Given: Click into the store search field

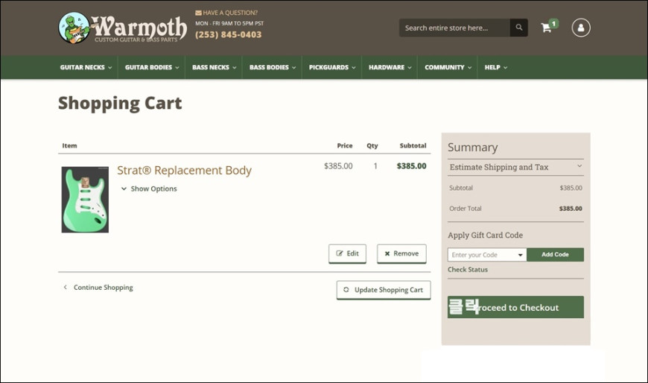Looking at the screenshot, I should pyautogui.click(x=454, y=28).
